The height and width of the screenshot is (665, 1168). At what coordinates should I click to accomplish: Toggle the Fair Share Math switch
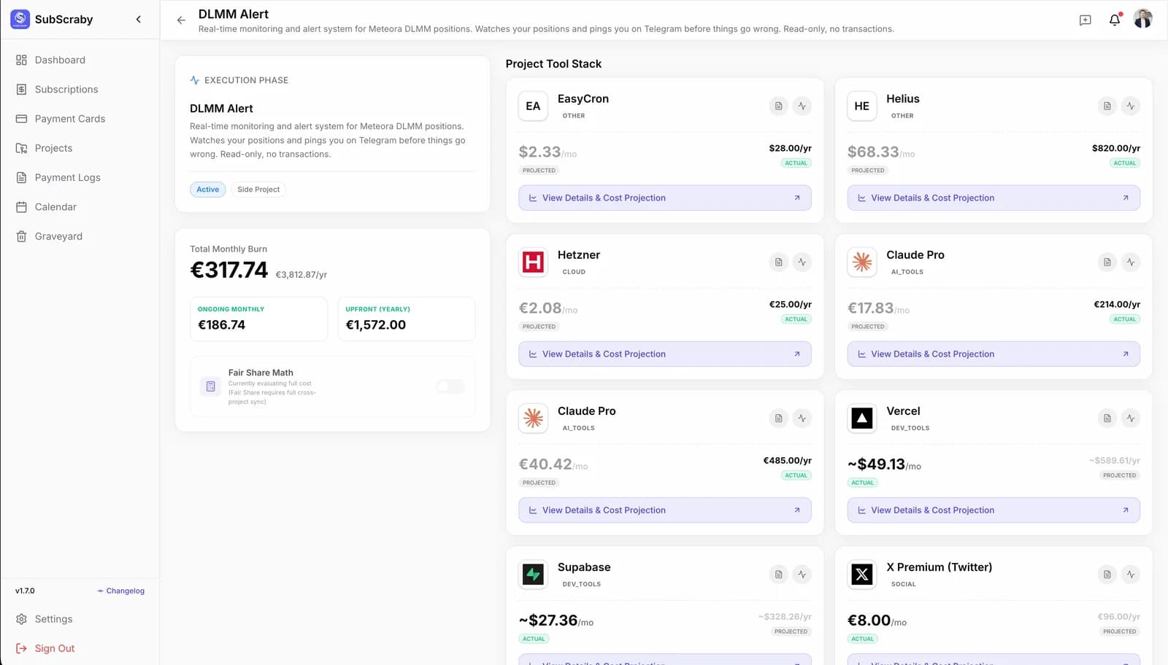pyautogui.click(x=450, y=386)
